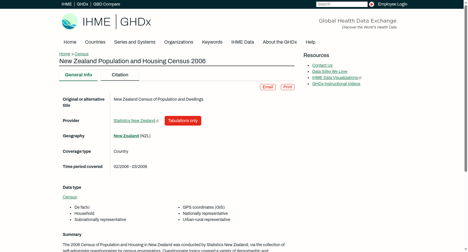The image size is (468, 252).
Task: Click the Tabulations only red badge
Action: point(183,121)
